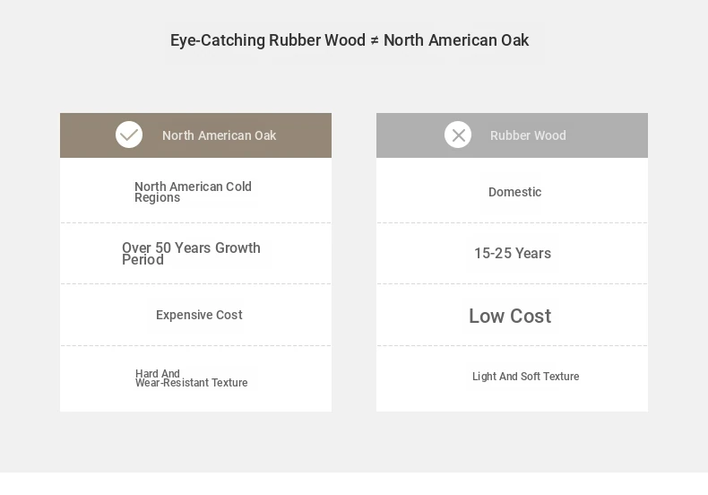This screenshot has height=495, width=708.
Task: Click the gray header bar of rubber wood card
Action: click(512, 135)
